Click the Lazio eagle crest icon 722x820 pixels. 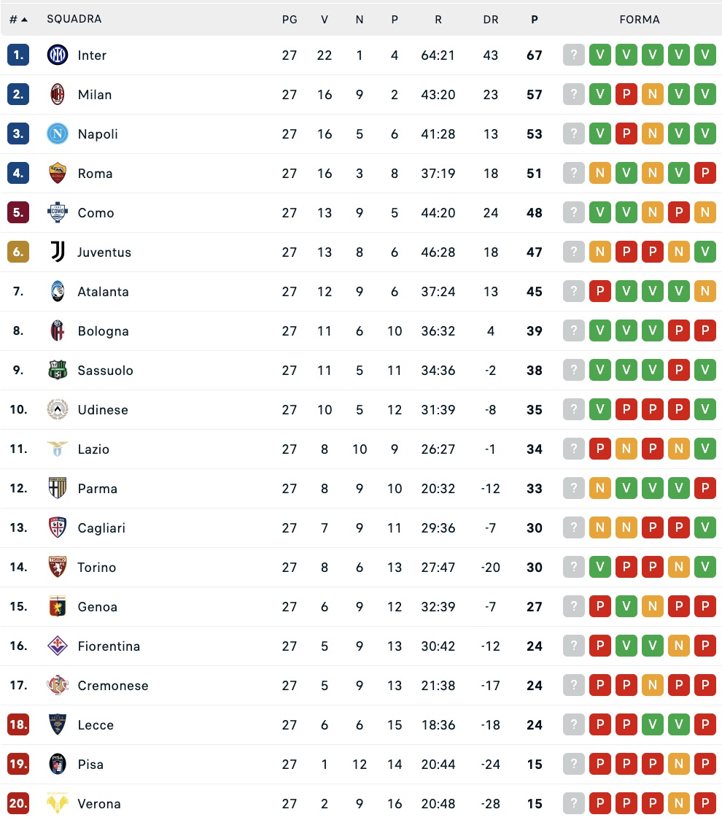click(x=57, y=449)
